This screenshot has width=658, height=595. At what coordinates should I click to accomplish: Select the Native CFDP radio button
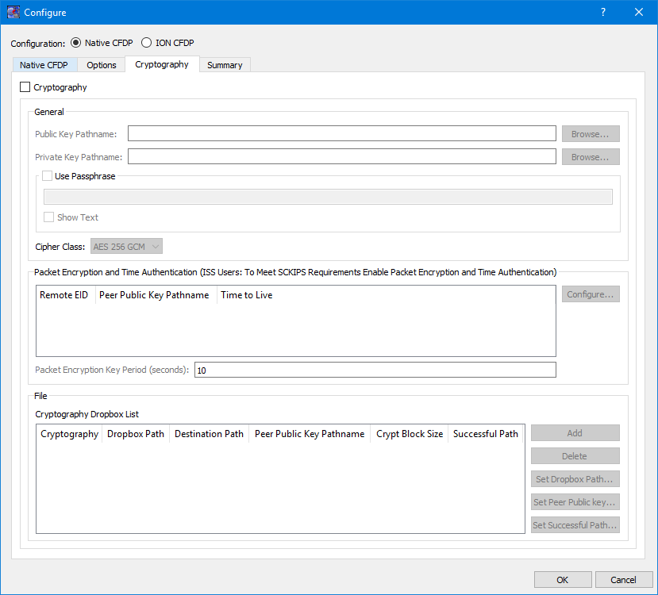pos(76,43)
